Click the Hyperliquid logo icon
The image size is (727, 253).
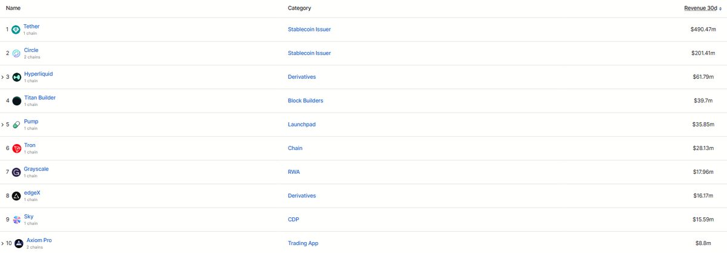click(x=16, y=77)
